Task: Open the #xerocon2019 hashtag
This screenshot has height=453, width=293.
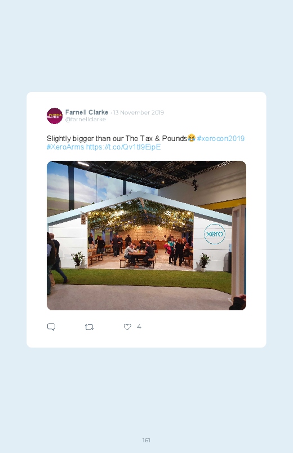Action: click(x=220, y=138)
